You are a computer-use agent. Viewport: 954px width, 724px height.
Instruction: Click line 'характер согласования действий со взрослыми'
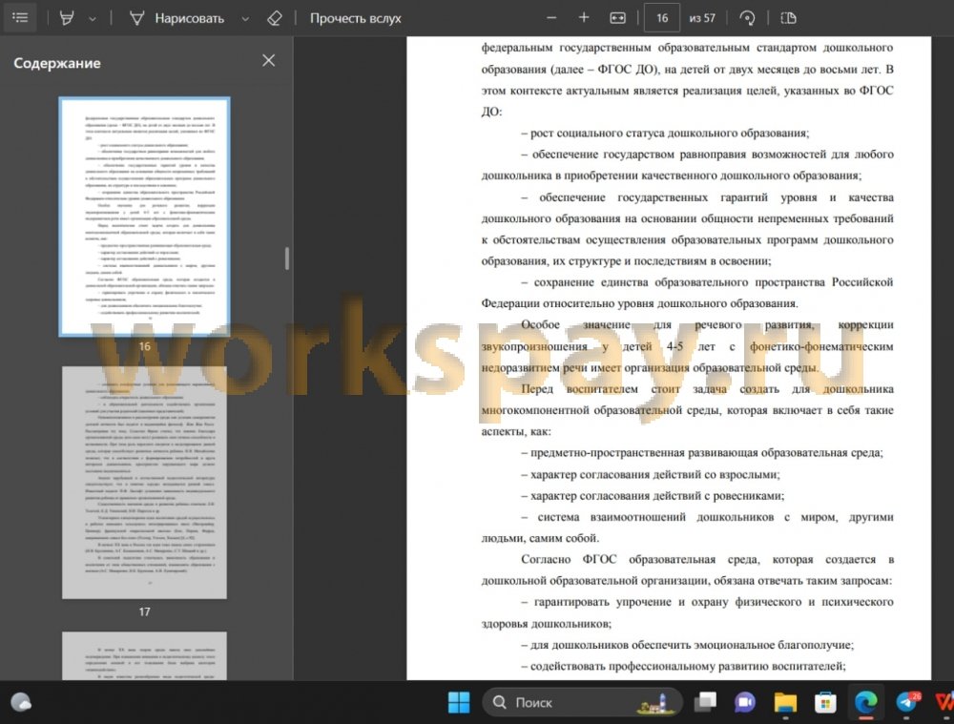point(654,474)
